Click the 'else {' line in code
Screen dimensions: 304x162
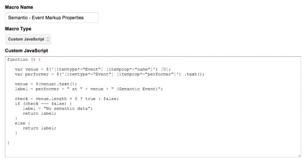coord(22,123)
